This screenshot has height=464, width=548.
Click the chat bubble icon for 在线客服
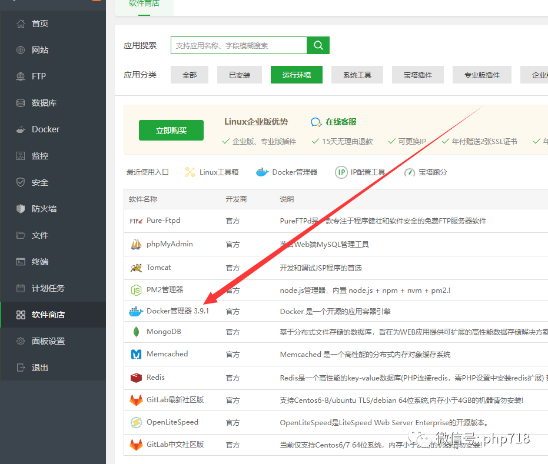tap(316, 122)
